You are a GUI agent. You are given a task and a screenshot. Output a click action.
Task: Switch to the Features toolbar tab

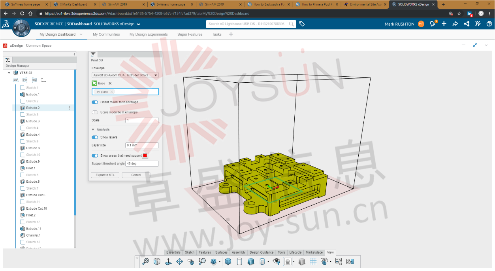[205, 252]
